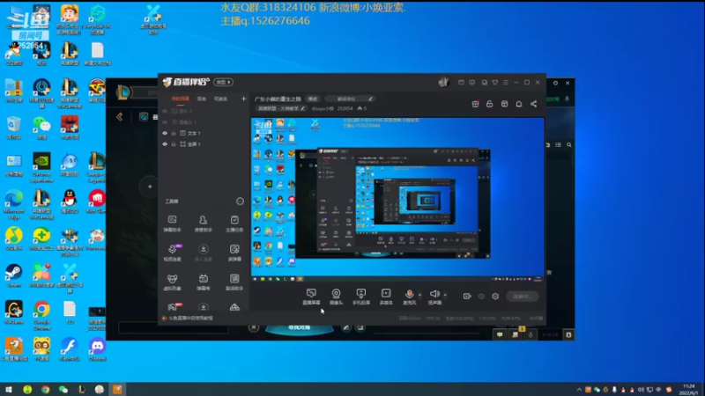Expand speaker options arrow

[x=445, y=295]
